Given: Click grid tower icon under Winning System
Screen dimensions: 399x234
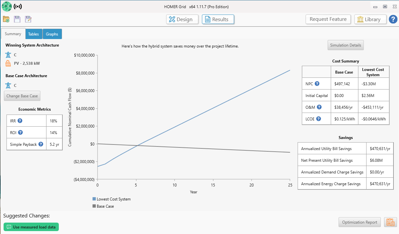Looking at the screenshot, I should 8,55.
